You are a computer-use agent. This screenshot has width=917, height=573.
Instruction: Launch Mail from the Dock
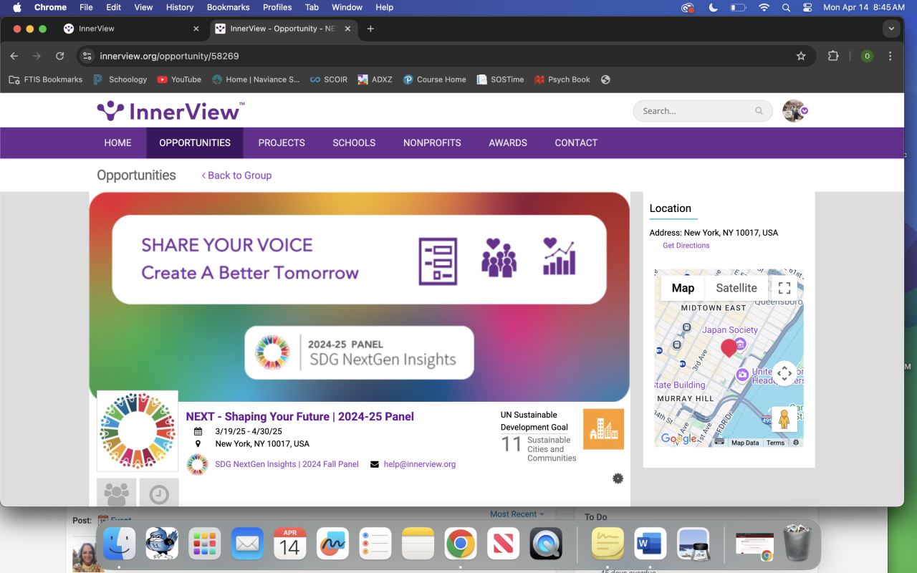tap(247, 544)
